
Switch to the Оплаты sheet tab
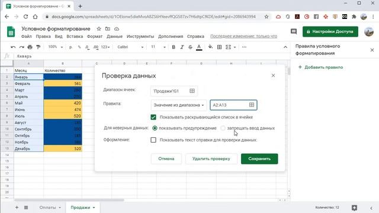tap(47, 208)
